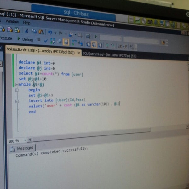Image resolution: width=189 pixels, height=189 pixels.
Task: Open the Activity Monitor icon
Action: 88,36
